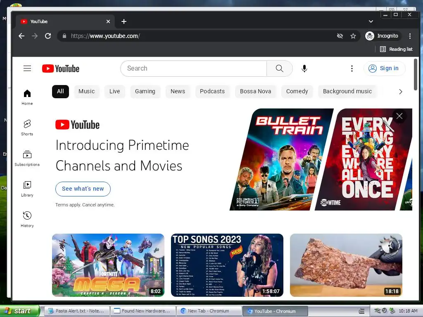The height and width of the screenshot is (317, 423).
Task: Show more category chips with right arrow
Action: pos(401,92)
